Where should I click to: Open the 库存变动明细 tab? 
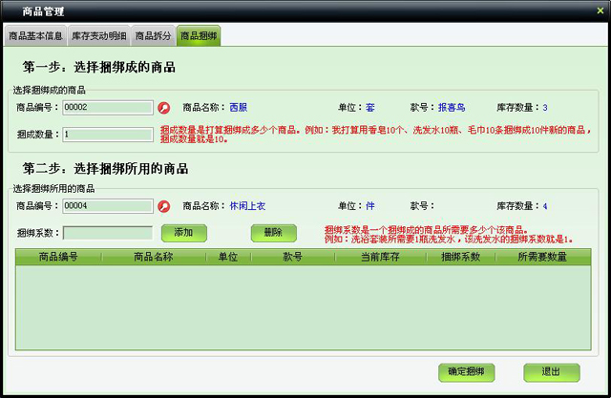click(99, 36)
